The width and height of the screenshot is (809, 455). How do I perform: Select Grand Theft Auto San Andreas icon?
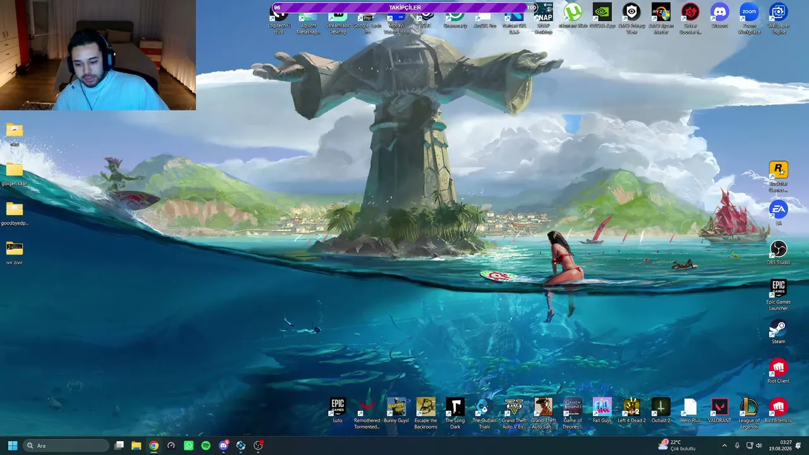click(x=544, y=414)
